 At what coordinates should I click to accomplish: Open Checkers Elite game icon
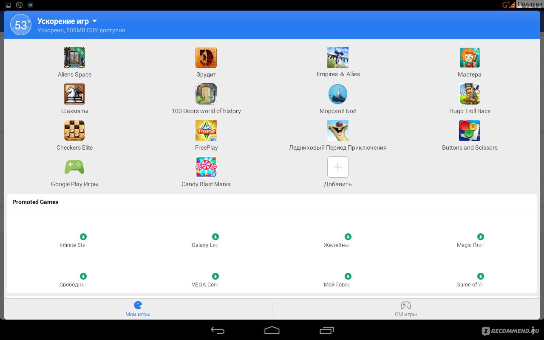point(74,130)
